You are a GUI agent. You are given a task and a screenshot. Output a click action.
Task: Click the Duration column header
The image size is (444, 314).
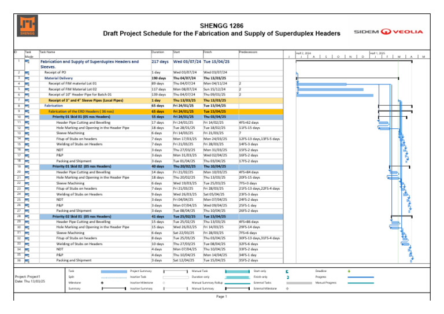point(158,52)
